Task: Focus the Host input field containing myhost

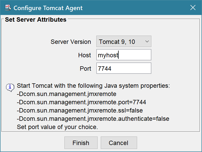Action: click(124, 55)
